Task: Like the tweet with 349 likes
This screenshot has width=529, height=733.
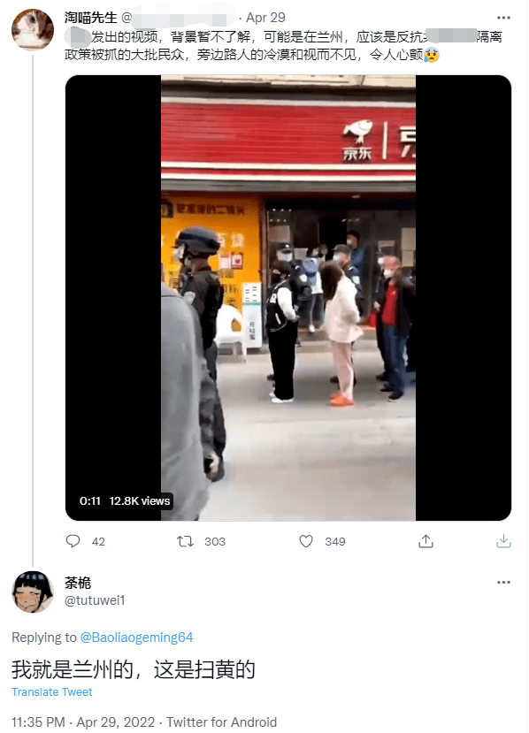Action: pyautogui.click(x=306, y=541)
